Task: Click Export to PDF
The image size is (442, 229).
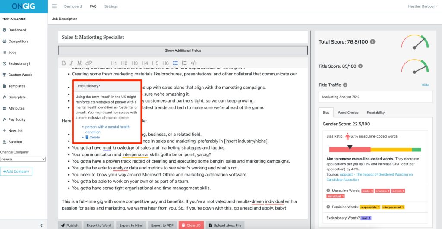Action: 162,226
